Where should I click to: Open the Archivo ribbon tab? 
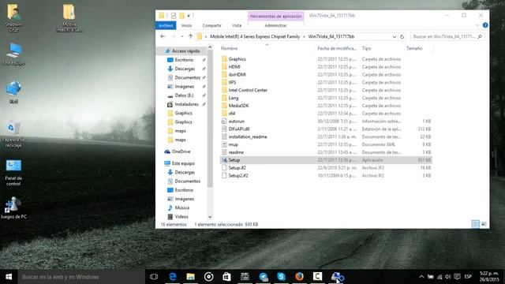click(x=166, y=25)
